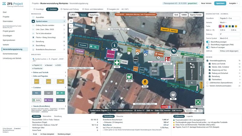Click the zoom-in plus button on map

tap(71, 21)
